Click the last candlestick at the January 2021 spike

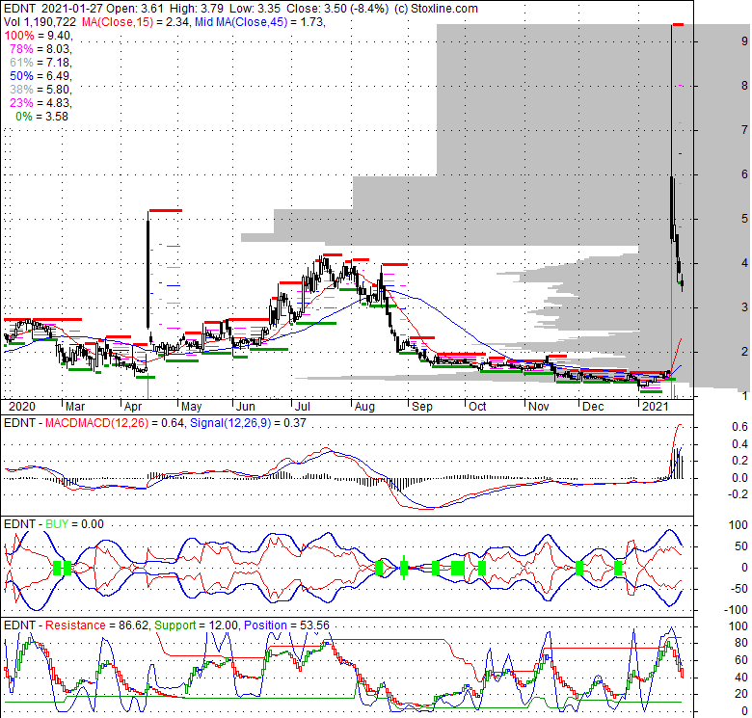point(682,284)
